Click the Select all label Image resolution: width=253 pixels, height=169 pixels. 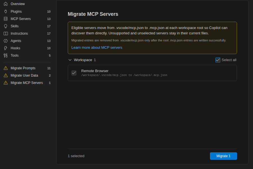click(x=229, y=60)
